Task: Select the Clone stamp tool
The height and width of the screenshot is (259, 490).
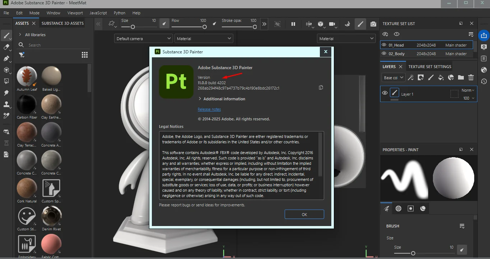Action: click(6, 104)
